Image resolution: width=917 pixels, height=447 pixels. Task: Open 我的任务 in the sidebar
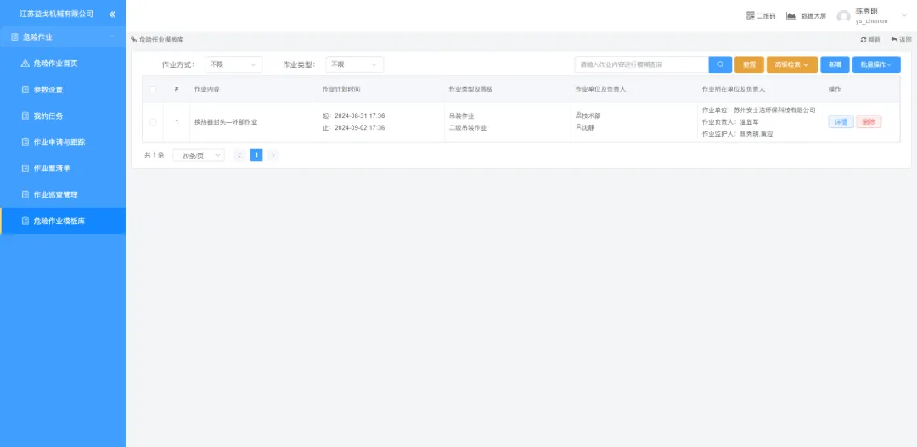pos(63,115)
